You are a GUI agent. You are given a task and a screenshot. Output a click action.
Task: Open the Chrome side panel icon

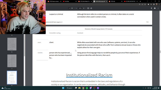click(154, 4)
